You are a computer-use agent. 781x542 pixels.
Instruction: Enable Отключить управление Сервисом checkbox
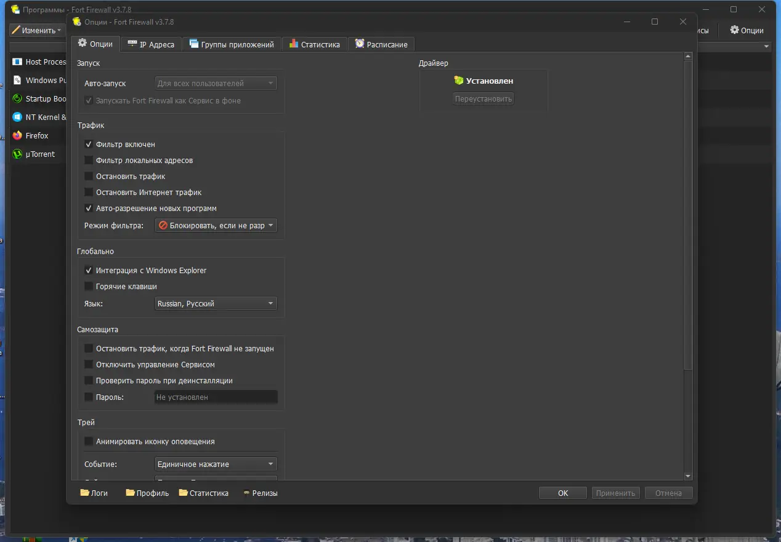pos(89,364)
